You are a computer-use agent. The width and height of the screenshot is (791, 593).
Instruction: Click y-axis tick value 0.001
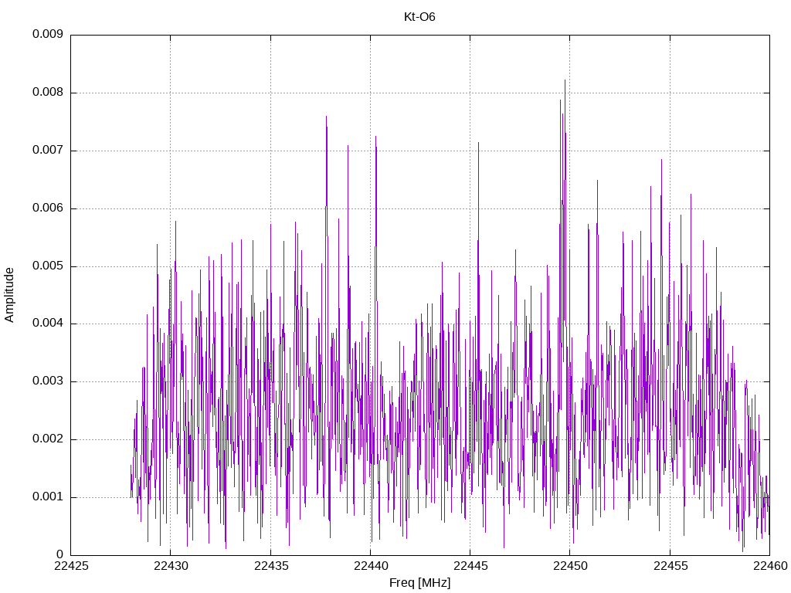tap(48, 496)
